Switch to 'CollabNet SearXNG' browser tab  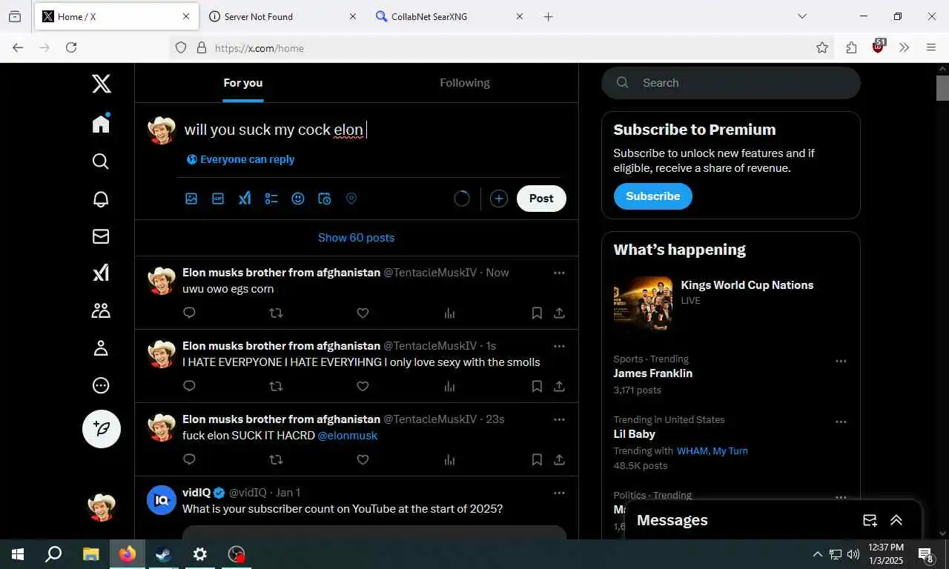click(x=450, y=16)
